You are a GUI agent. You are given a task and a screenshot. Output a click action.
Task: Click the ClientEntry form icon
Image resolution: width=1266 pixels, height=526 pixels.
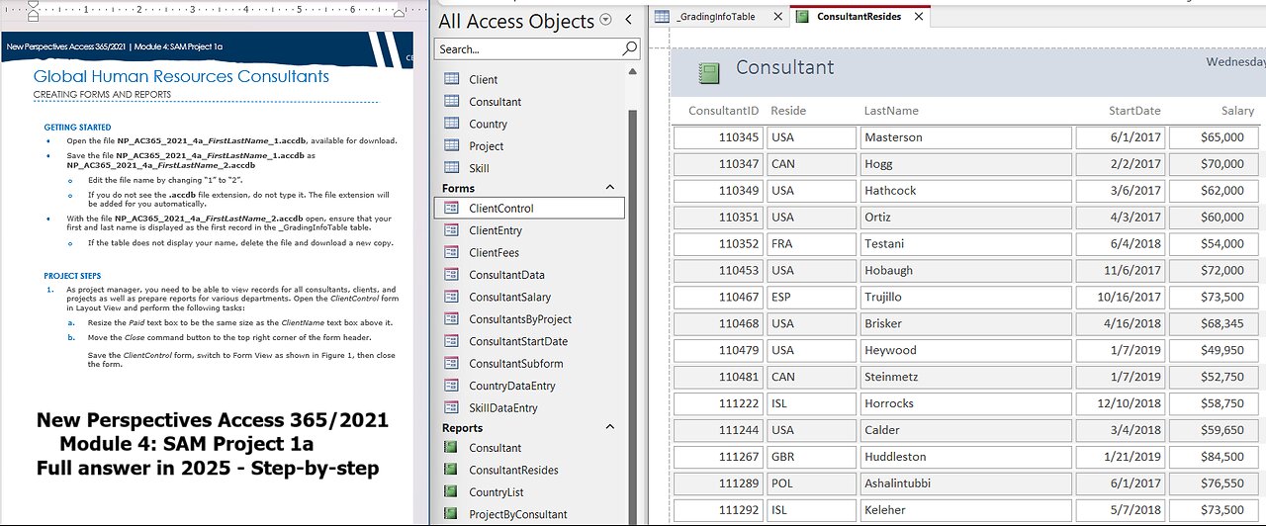click(x=451, y=230)
